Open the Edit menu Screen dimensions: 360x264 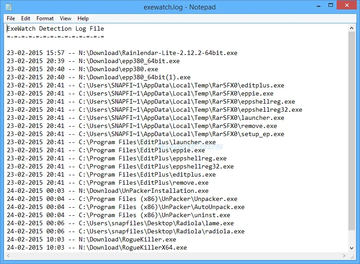26,18
